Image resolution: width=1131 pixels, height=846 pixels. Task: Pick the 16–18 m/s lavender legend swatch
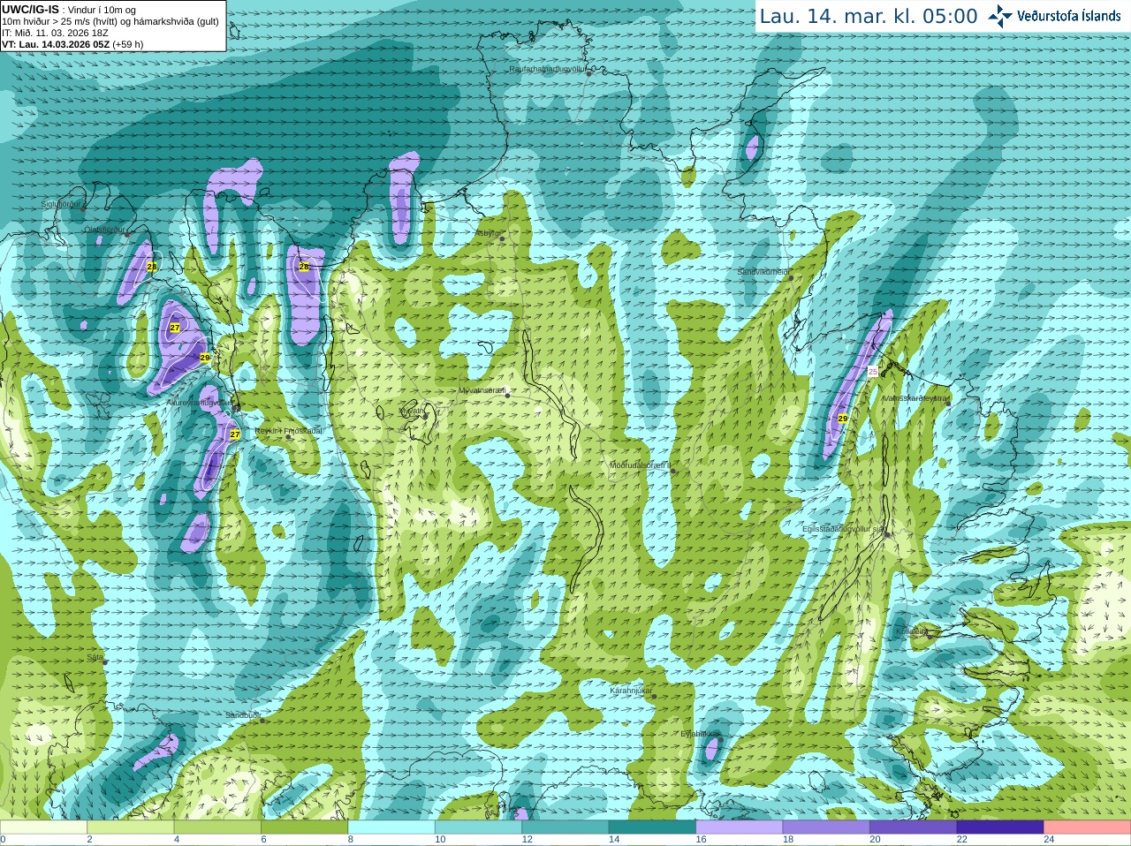pyautogui.click(x=740, y=827)
